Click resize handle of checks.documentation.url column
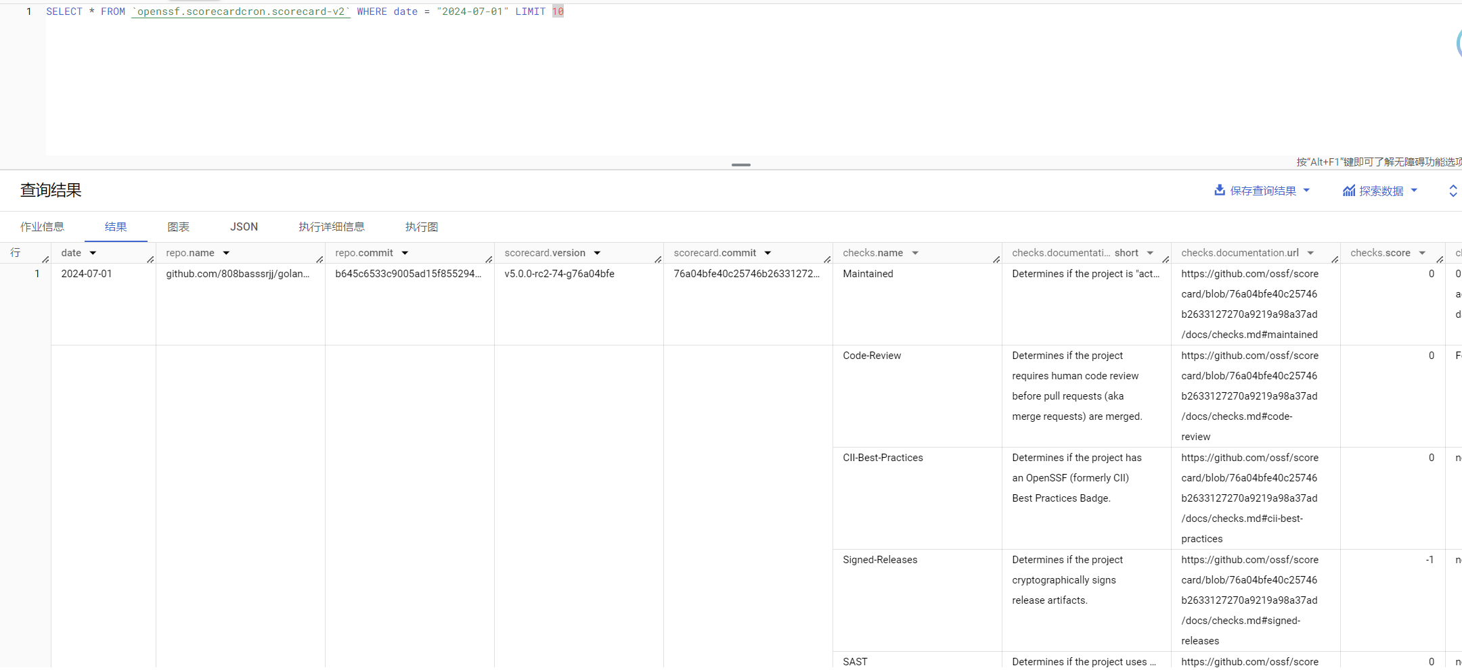This screenshot has height=670, width=1462. 1335,260
